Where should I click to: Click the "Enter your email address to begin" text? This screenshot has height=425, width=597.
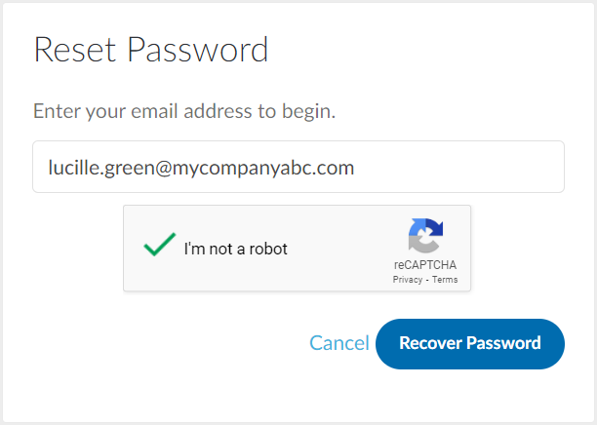pos(184,111)
